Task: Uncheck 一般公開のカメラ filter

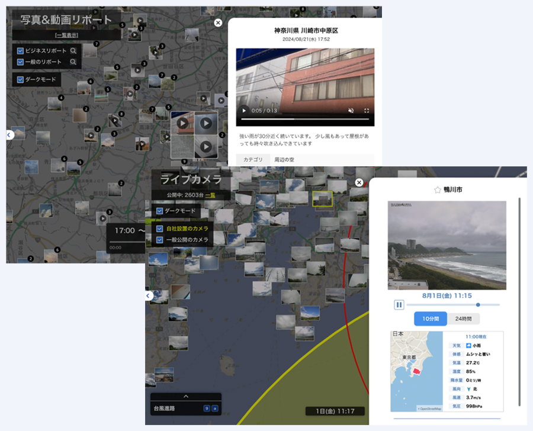Action: tap(159, 240)
